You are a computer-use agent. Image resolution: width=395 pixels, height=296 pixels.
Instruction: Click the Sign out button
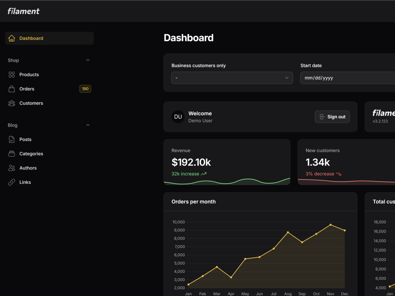[x=332, y=117]
